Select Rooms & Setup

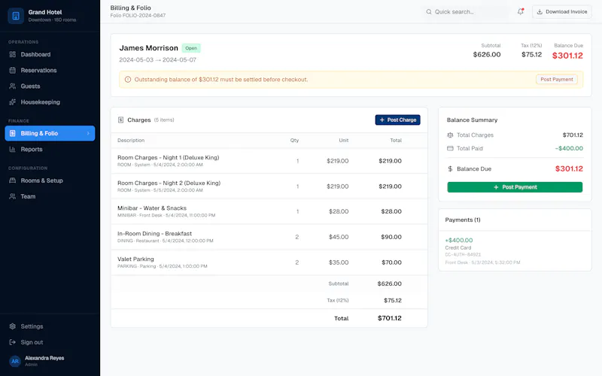click(x=50, y=180)
